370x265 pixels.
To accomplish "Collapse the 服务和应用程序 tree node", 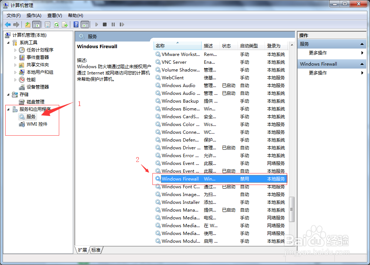I will (x=8, y=109).
